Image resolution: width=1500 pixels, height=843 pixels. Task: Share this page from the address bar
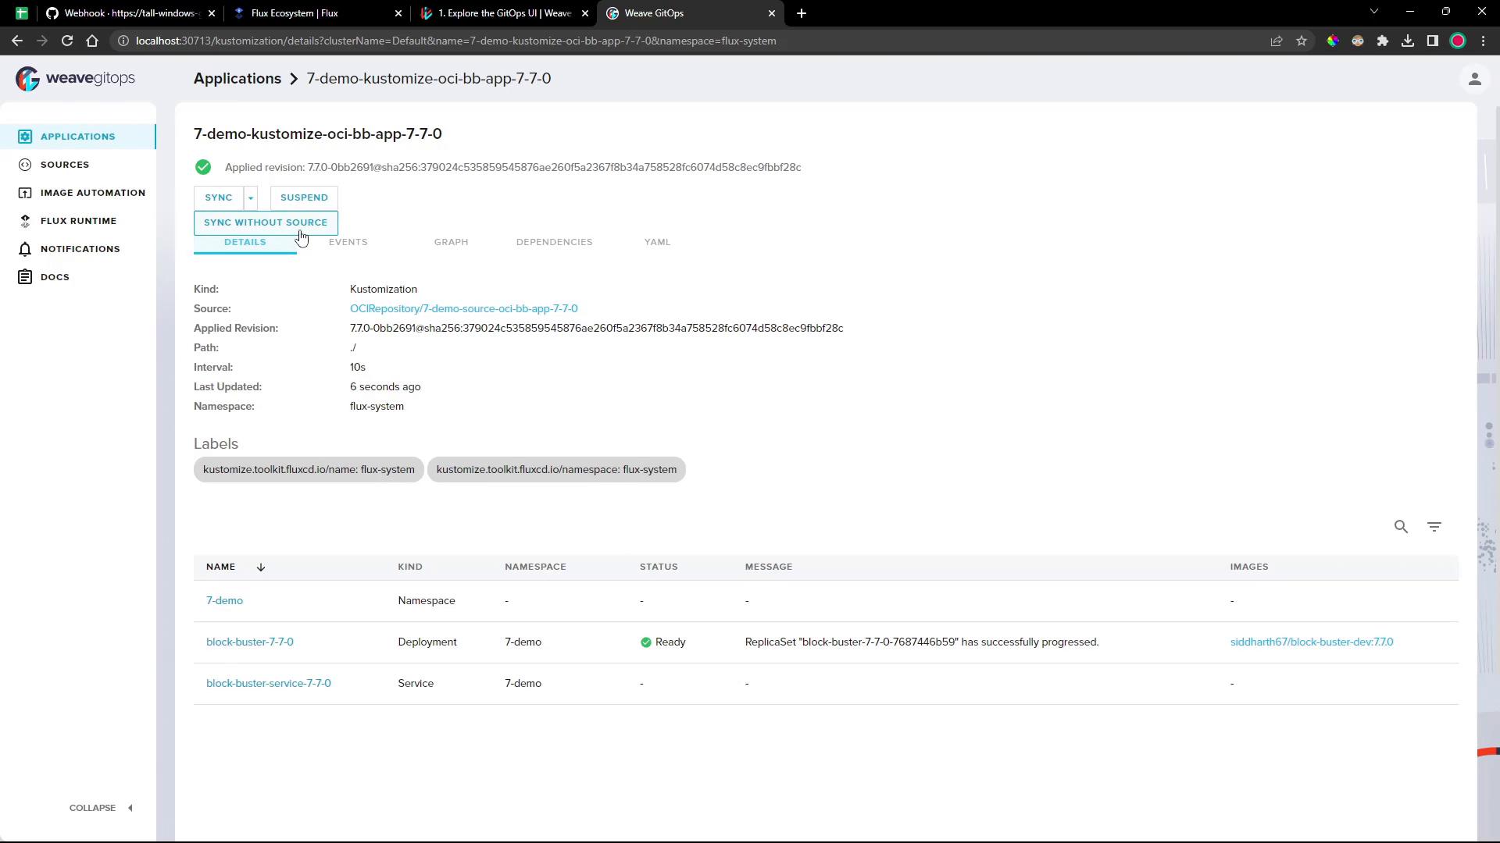tap(1277, 41)
